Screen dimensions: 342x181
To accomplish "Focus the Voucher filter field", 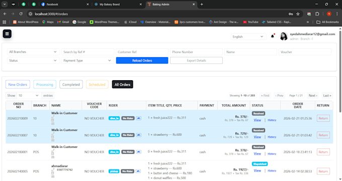I will coord(305,52).
